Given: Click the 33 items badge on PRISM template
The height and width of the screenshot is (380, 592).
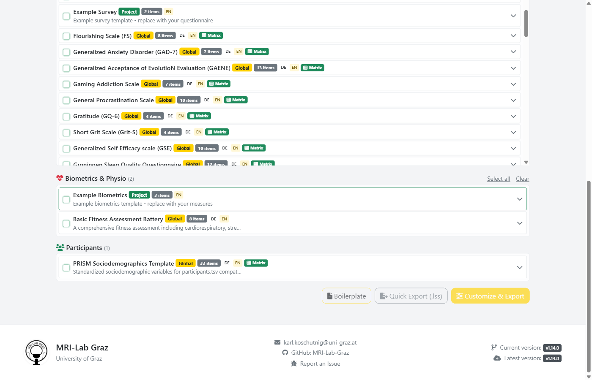Looking at the screenshot, I should point(209,263).
